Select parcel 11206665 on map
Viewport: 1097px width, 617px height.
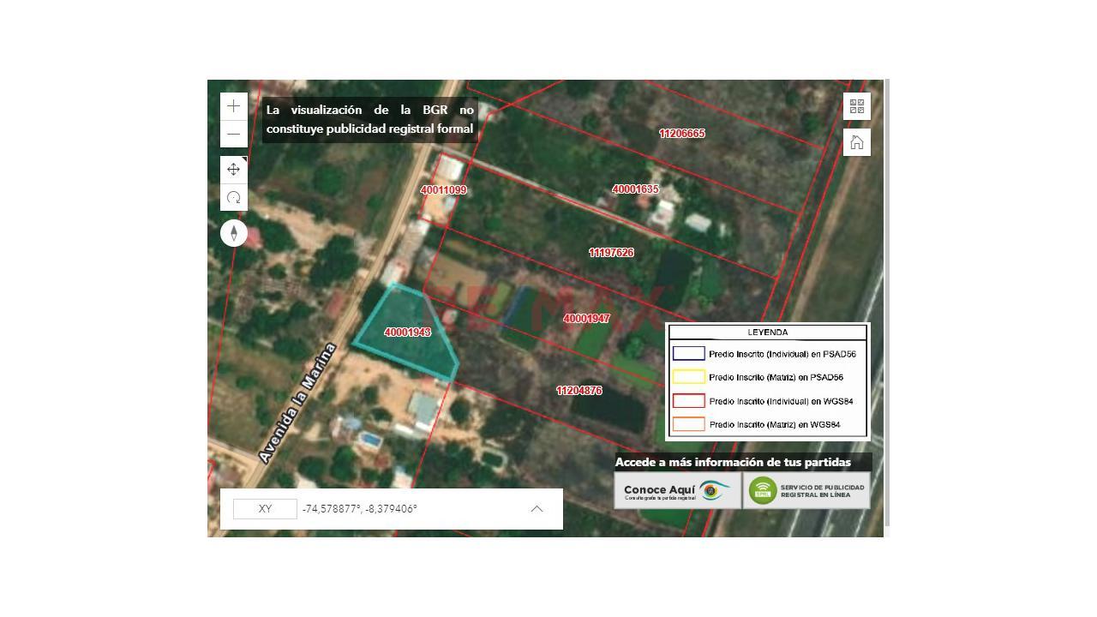pos(681,134)
